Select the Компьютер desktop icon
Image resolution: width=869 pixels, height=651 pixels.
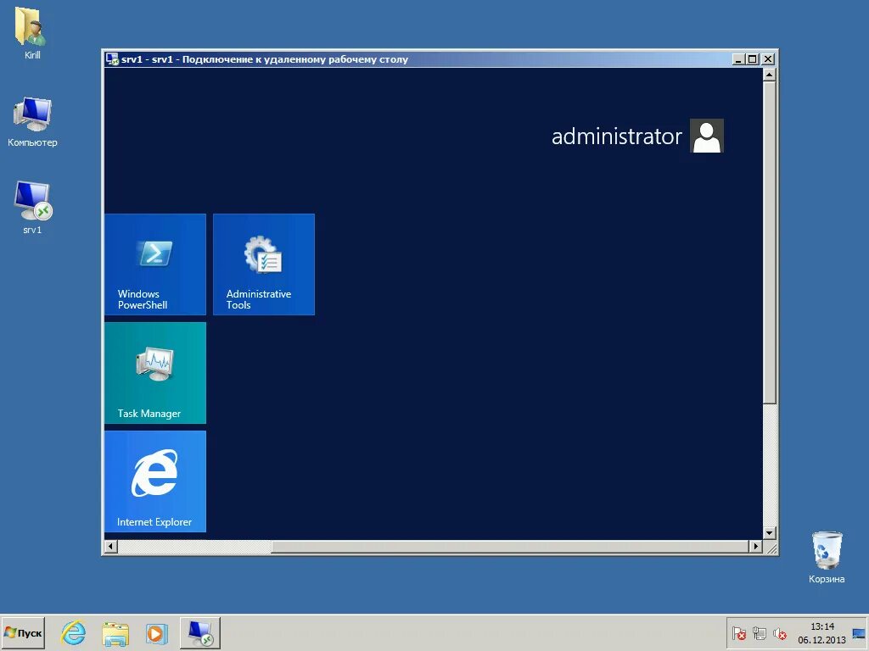[32, 122]
